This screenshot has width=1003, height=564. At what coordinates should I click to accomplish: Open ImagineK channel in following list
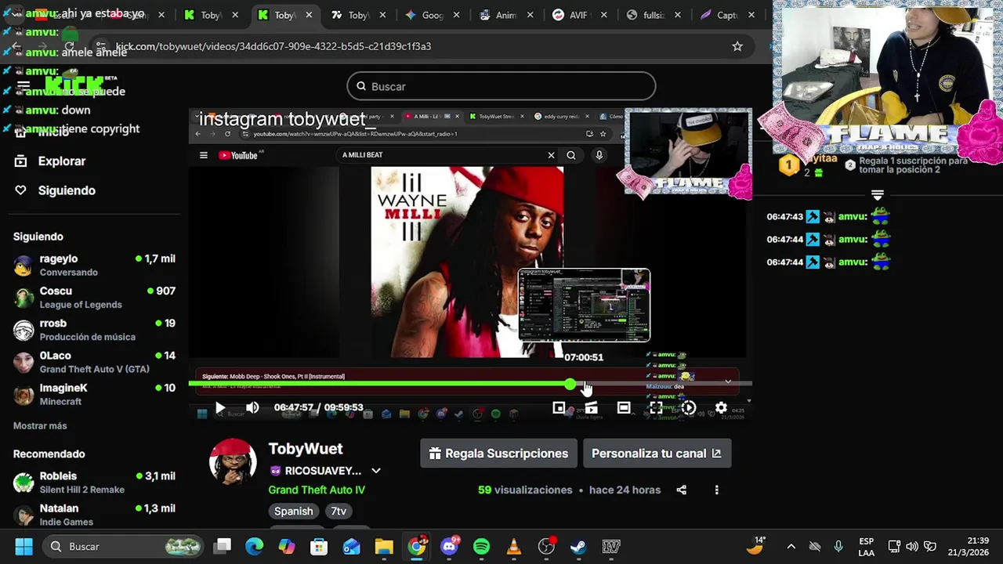[94, 394]
